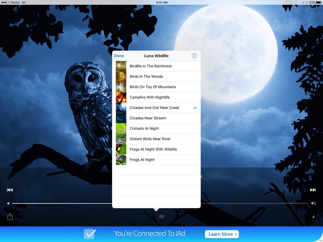323x242 pixels.
Task: Open the share sheet icon
Action: (10, 217)
